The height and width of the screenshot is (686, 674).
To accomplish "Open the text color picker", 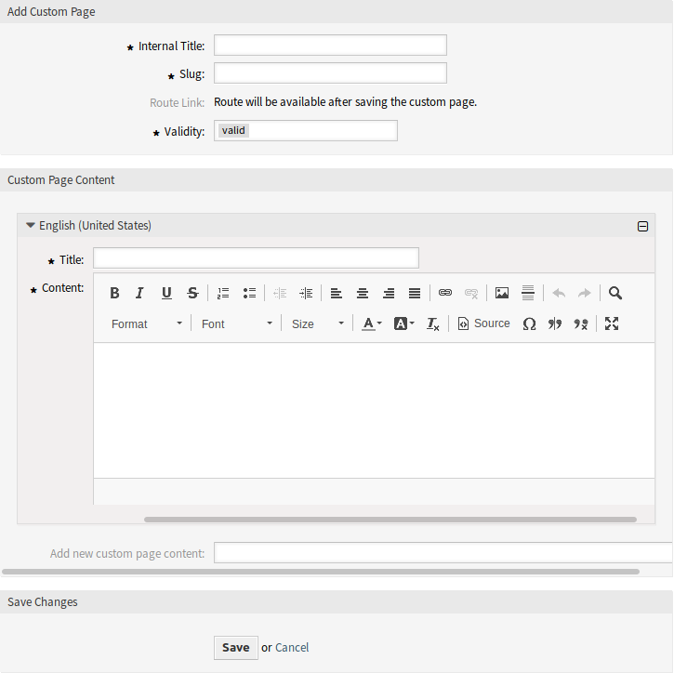I will (372, 323).
